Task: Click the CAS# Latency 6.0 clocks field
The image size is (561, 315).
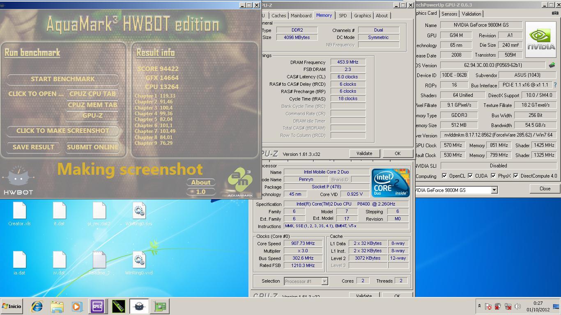Action: pos(348,77)
